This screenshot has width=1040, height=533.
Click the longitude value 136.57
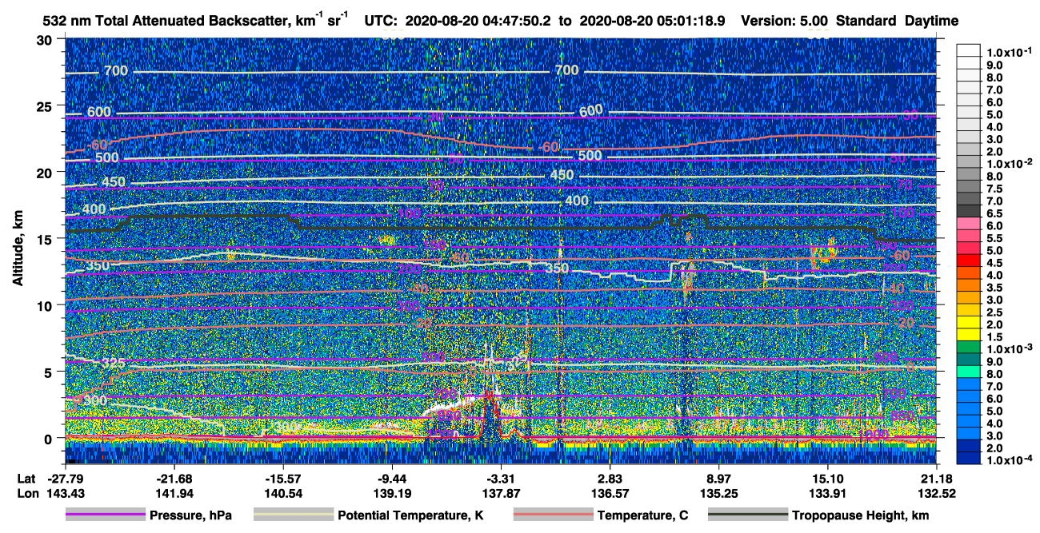[x=610, y=493]
